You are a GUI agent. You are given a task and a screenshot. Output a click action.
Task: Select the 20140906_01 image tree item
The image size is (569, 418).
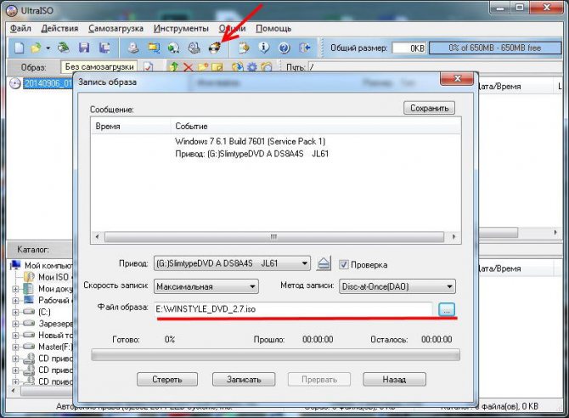[48, 83]
